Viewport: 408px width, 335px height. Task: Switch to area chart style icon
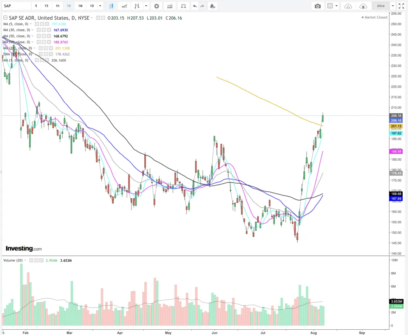[x=124, y=6]
